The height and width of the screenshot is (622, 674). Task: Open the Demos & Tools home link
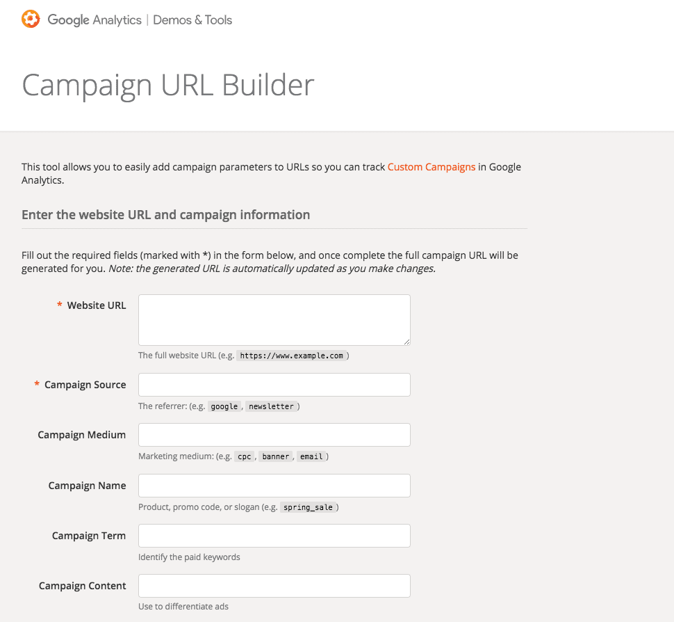point(192,20)
